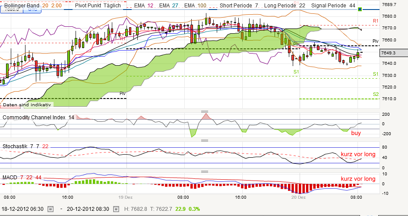Select the EMA 100 indicator label

[195, 6]
